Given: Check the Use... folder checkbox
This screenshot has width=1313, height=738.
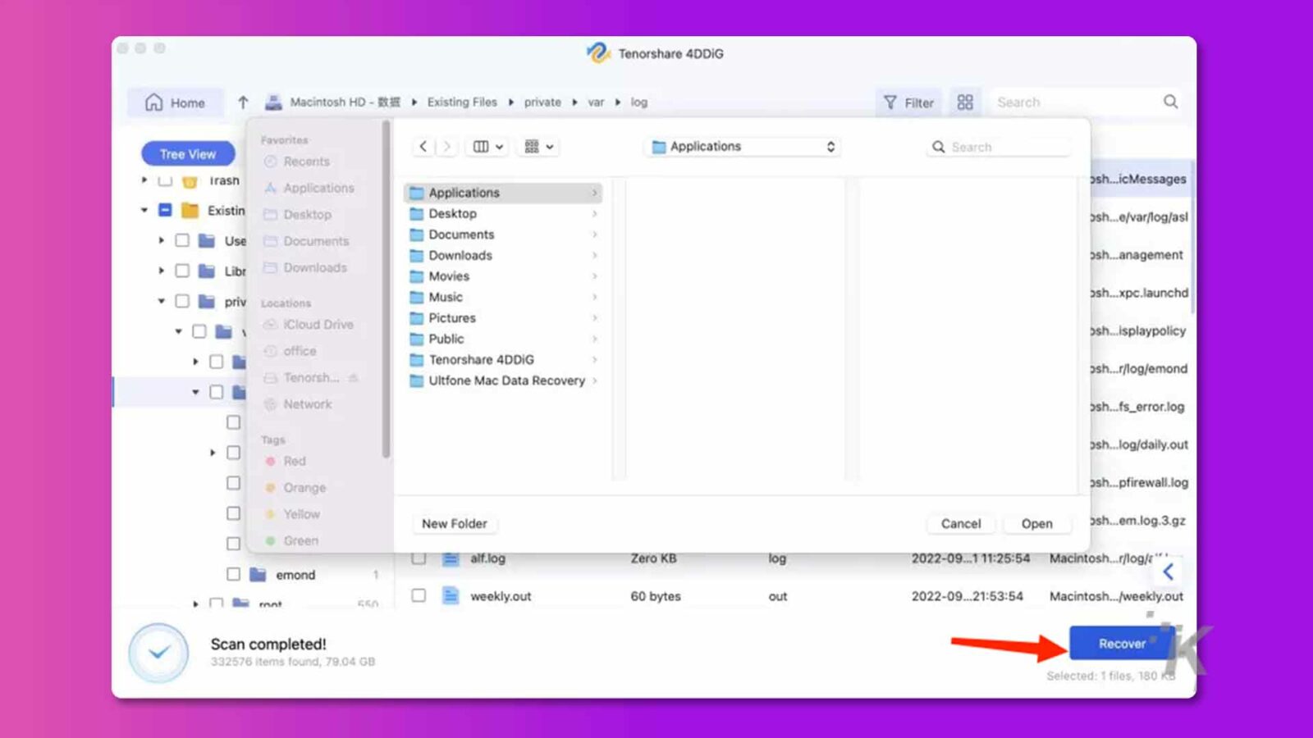Looking at the screenshot, I should pos(182,240).
